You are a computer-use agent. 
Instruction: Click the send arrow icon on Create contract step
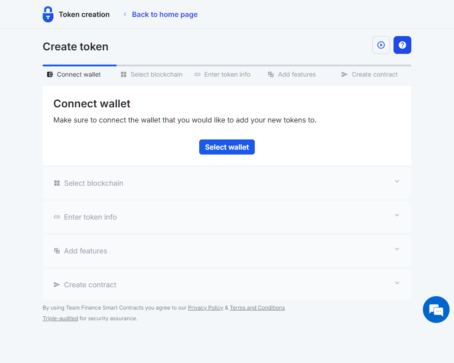click(x=344, y=74)
